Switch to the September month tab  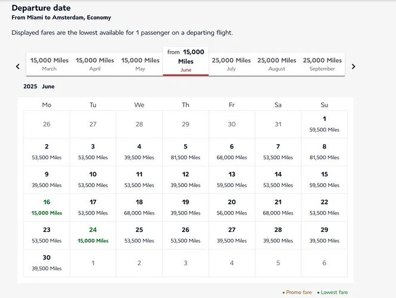tap(322, 64)
